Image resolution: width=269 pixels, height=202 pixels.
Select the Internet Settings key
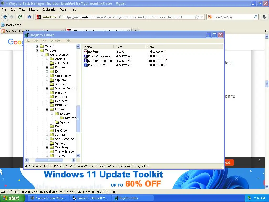(x=65, y=88)
